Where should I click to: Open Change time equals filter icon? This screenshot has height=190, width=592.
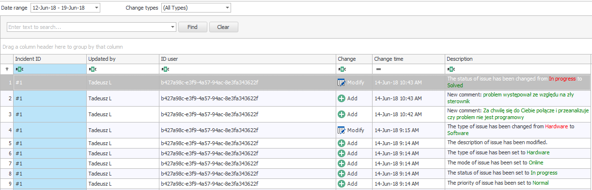pyautogui.click(x=378, y=69)
